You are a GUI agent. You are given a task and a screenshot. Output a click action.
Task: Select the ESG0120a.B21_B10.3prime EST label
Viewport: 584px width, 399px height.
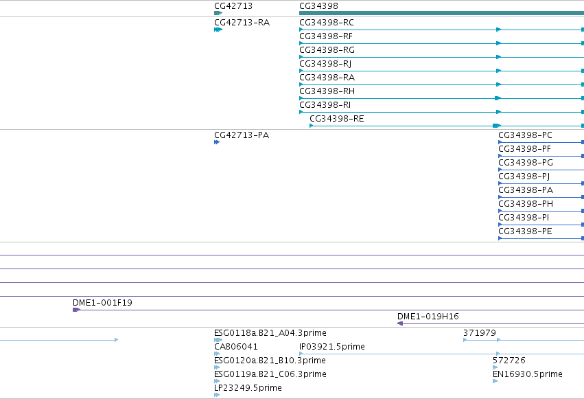coord(270,361)
